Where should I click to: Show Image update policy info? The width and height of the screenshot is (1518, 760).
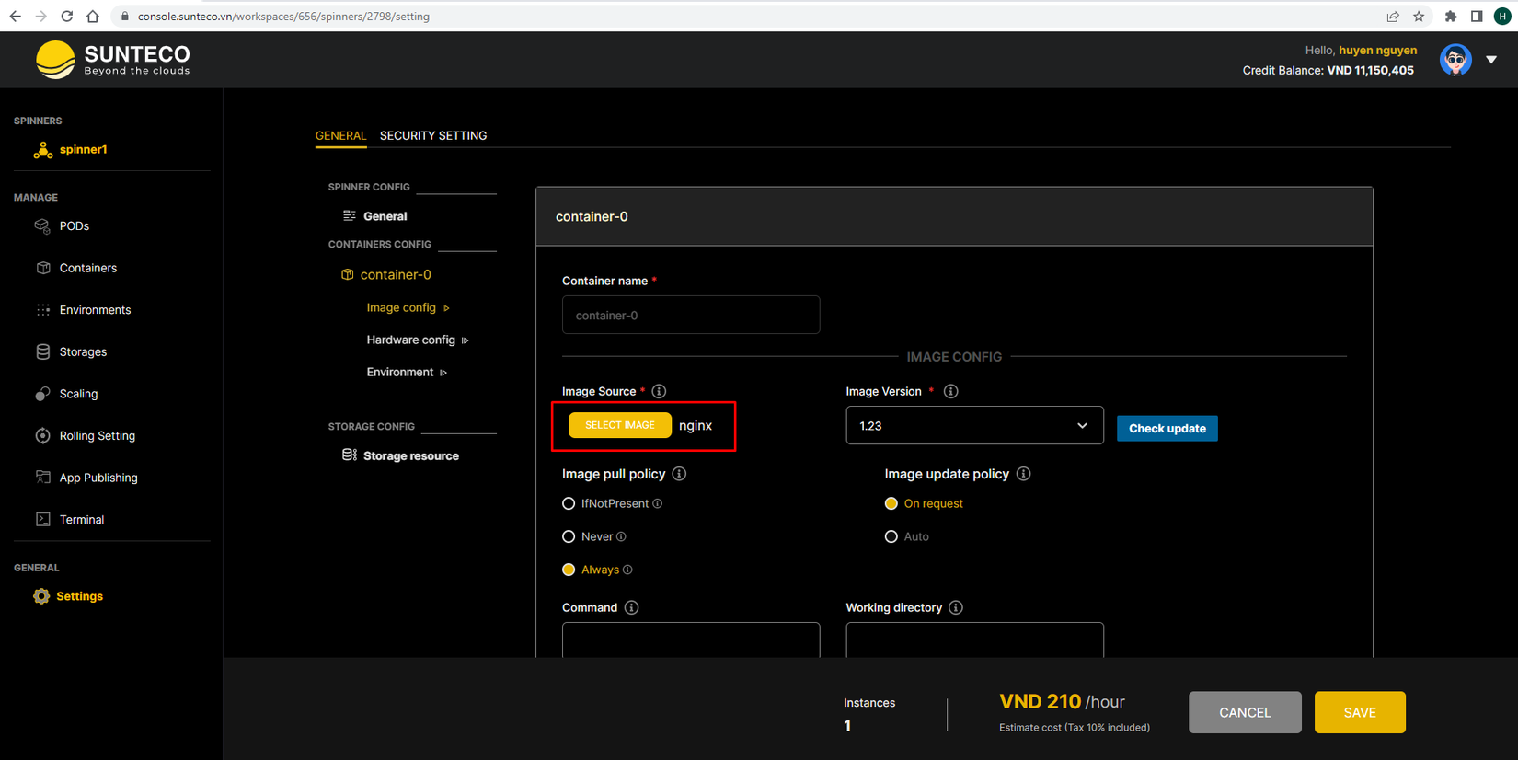(1023, 474)
